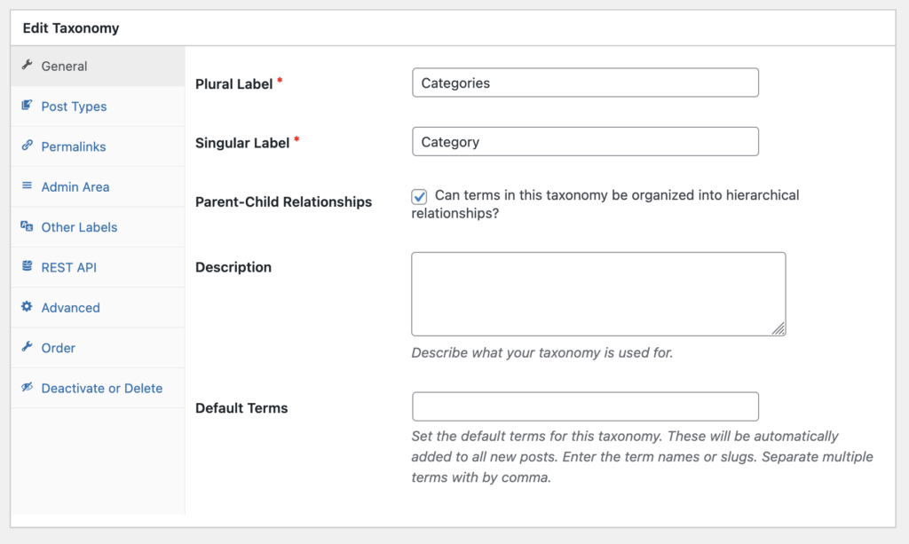Select the wrench icon beside General
This screenshot has height=544, width=909.
(28, 66)
